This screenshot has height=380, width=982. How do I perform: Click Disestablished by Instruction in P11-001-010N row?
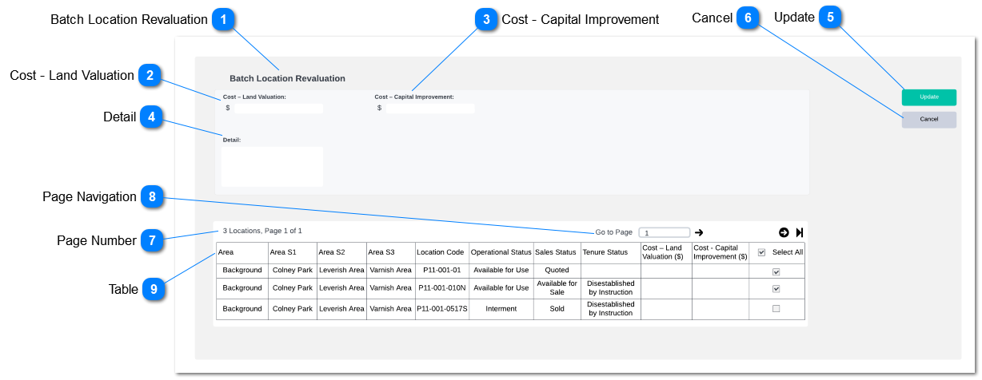point(611,288)
